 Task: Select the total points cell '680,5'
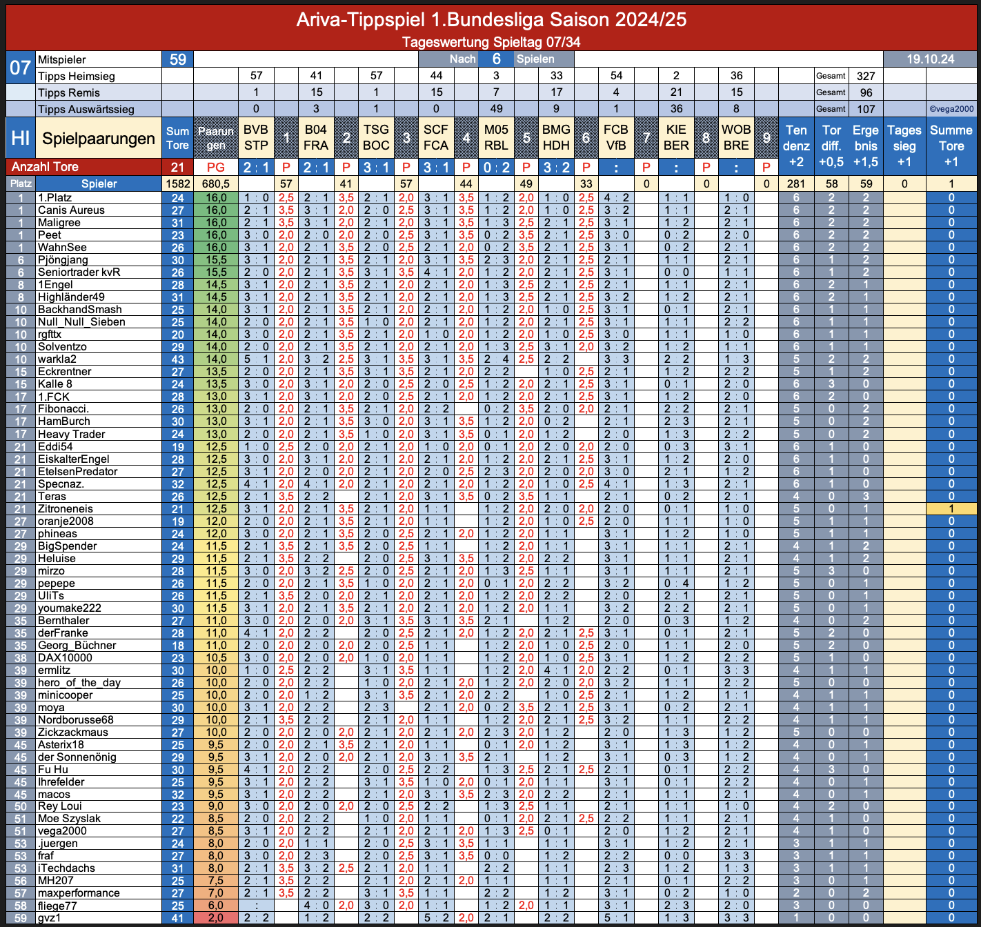pos(216,183)
